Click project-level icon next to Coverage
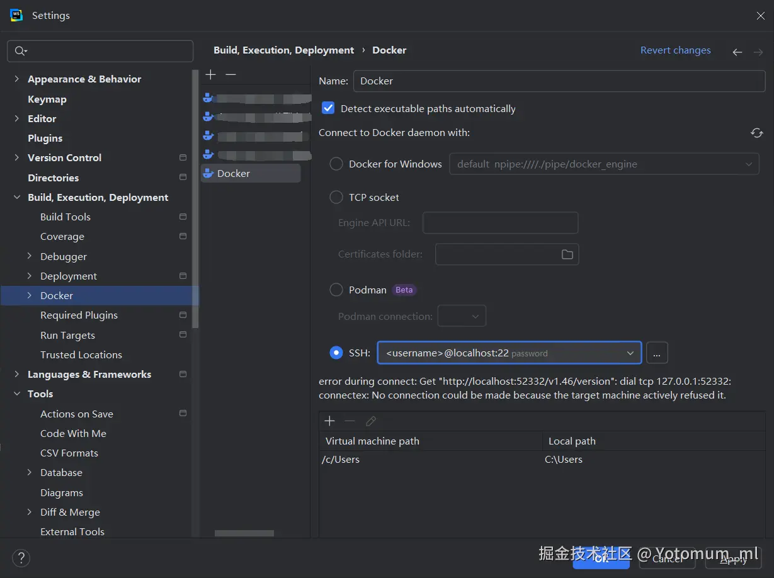The image size is (774, 578). 183,236
